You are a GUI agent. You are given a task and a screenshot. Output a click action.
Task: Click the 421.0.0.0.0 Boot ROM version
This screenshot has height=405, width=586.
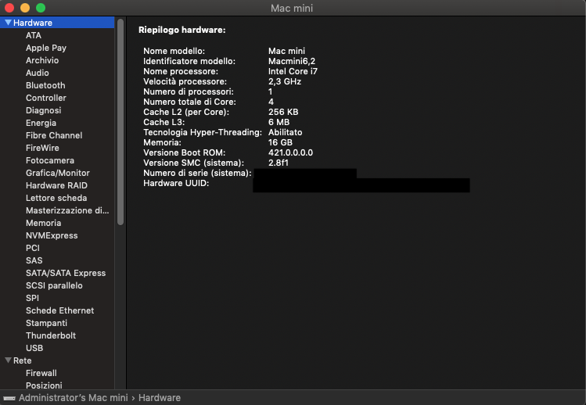tap(290, 152)
